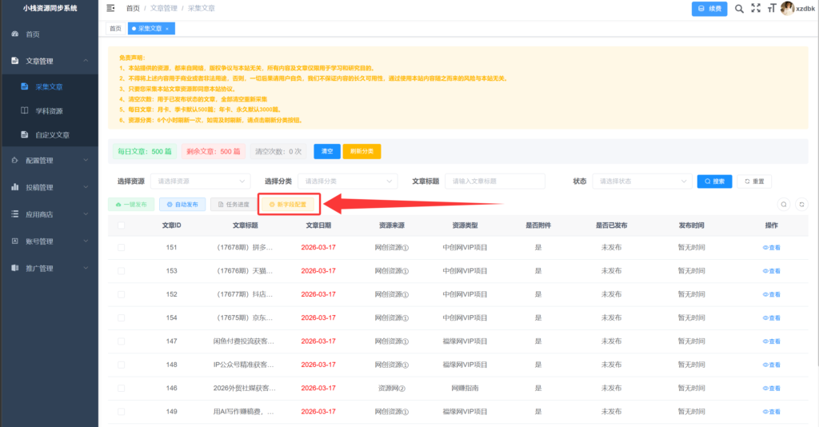Close the 采集文章 tab with its x
Viewport: 819px width, 427px height.
coord(167,29)
